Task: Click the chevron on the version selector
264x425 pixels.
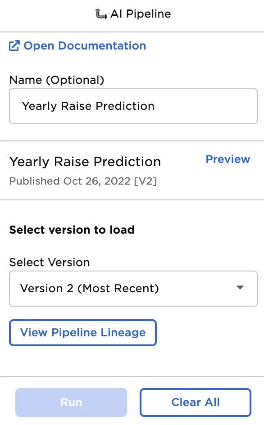Action: tap(240, 288)
